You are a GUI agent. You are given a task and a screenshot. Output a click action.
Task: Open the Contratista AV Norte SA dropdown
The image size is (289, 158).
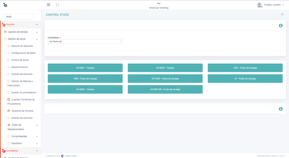click(85, 42)
